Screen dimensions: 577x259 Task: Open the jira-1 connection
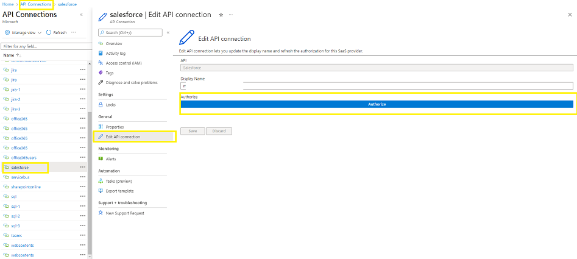(x=16, y=90)
